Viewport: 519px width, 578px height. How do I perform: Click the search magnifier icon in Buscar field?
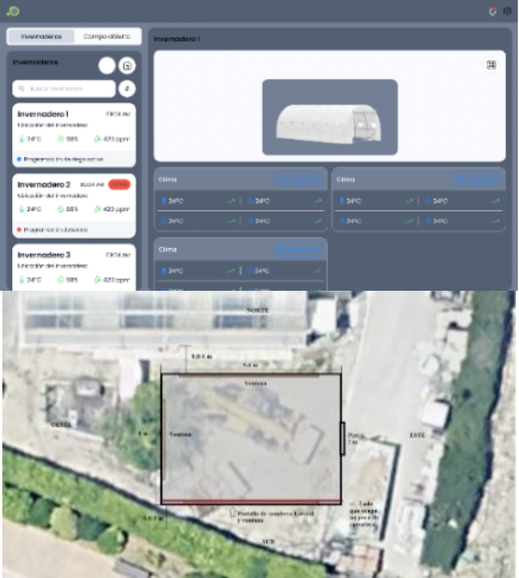21,89
